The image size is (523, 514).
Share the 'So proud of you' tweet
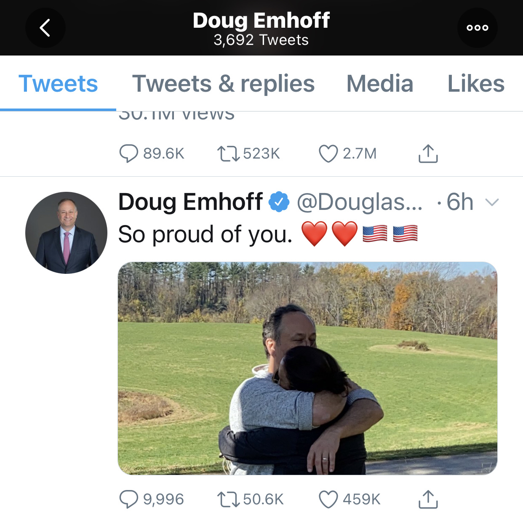428,499
